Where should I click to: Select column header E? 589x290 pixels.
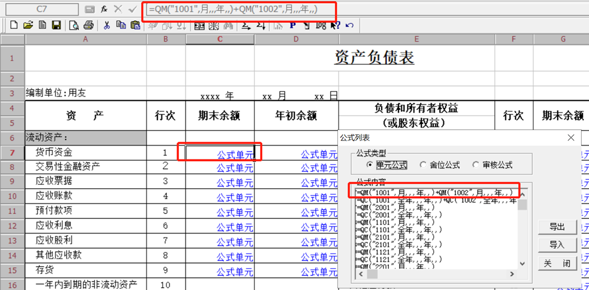click(x=416, y=39)
